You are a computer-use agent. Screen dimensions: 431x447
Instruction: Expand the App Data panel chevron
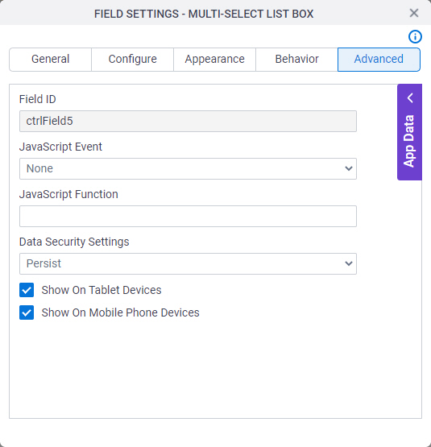click(410, 98)
